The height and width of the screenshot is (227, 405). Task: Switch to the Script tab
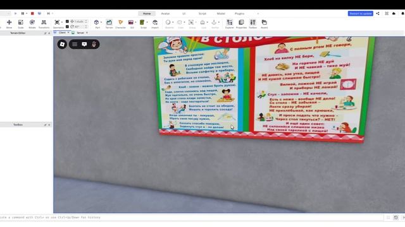202,13
